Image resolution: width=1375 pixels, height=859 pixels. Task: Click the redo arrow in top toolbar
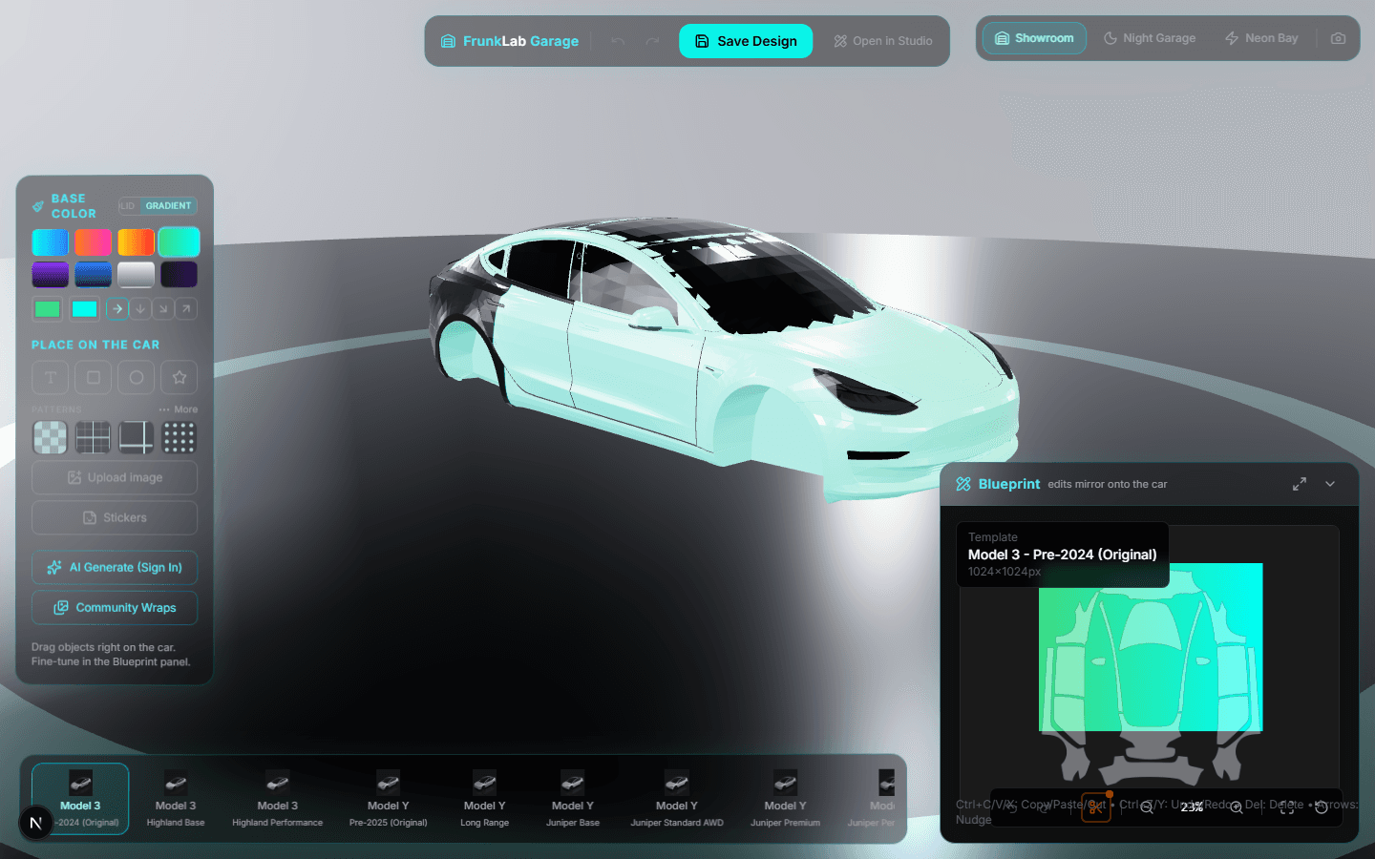(x=652, y=41)
